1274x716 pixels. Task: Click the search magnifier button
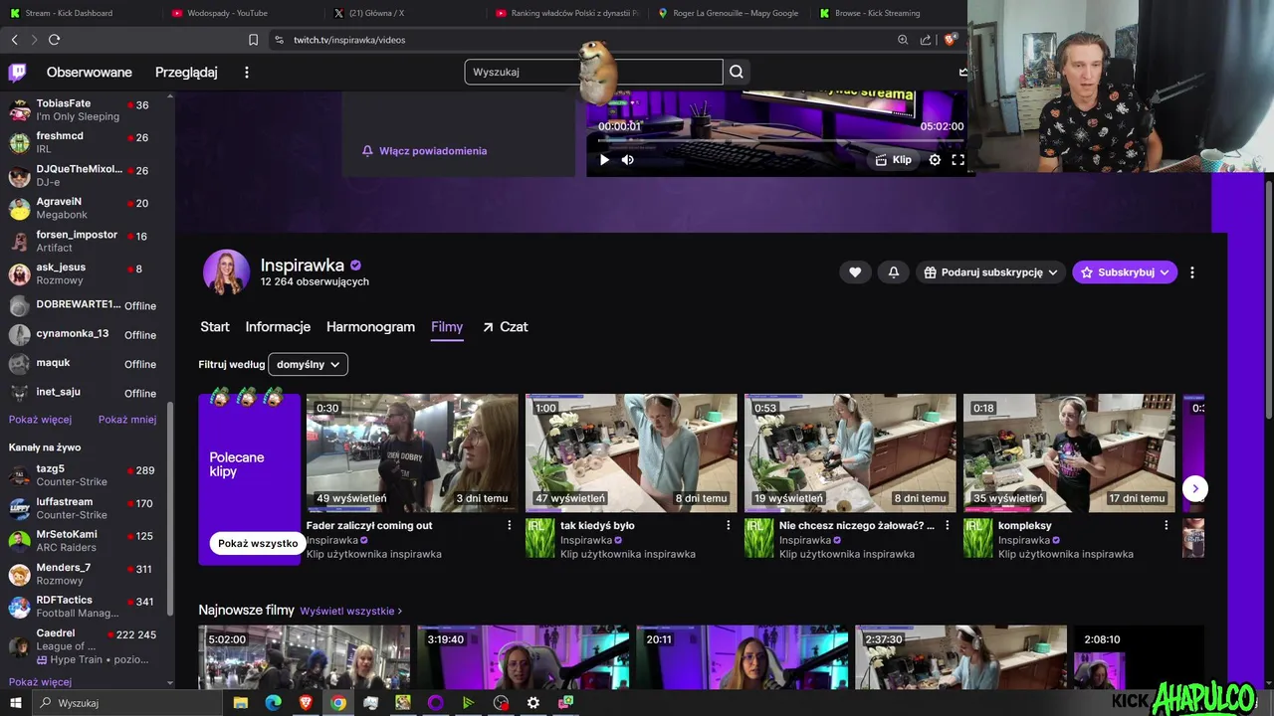pos(737,72)
